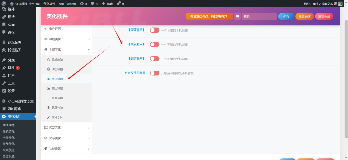
Task: Click the 搜索 search input field
Action: tap(259, 16)
